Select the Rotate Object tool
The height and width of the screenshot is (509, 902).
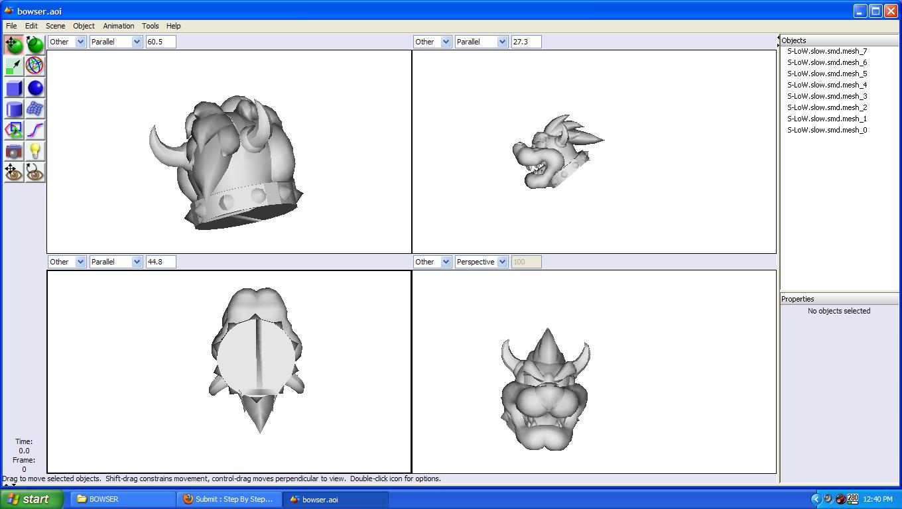tap(35, 45)
